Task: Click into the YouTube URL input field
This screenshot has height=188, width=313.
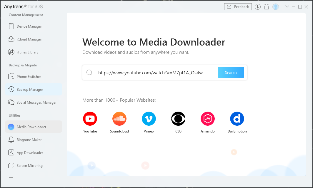Action: 154,73
